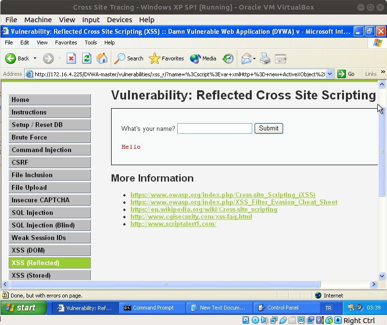Click the Windows flag logo in IE
Image resolution: width=387 pixels, height=325 pixels.
click(x=377, y=42)
